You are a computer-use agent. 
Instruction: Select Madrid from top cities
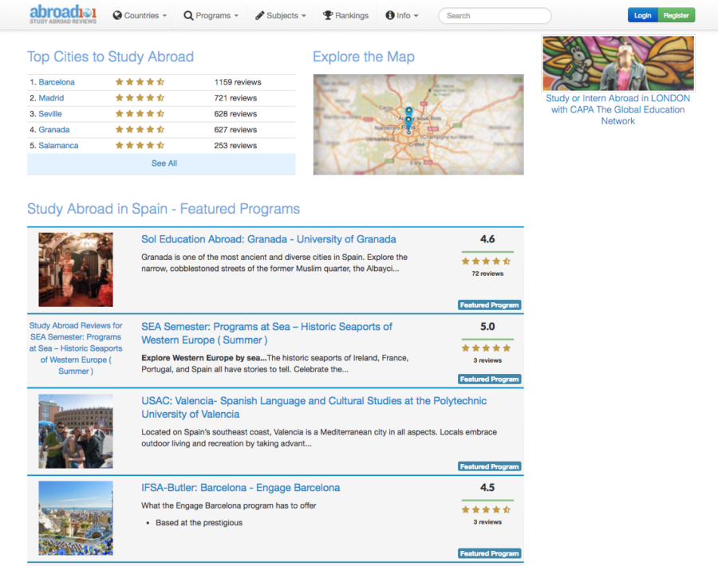coord(51,98)
